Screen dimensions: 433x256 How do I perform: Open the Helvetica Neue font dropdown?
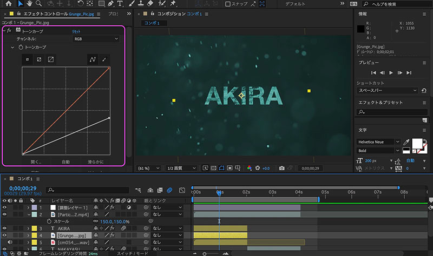(x=378, y=142)
